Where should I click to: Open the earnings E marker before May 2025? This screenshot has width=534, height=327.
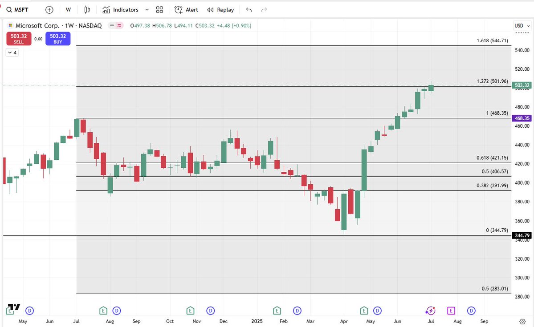pos(364,311)
